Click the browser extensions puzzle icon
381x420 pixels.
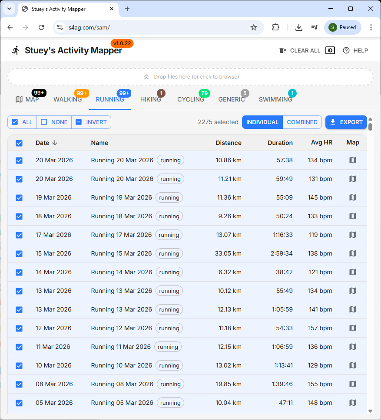(x=275, y=27)
